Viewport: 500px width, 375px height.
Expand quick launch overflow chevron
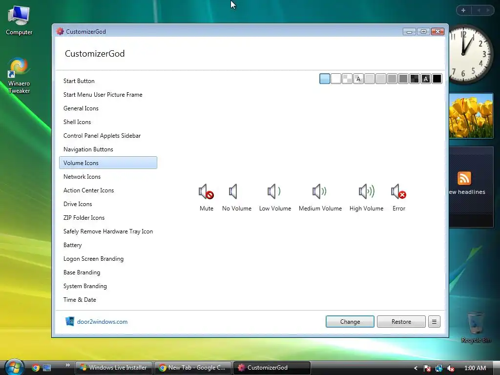[67, 365]
